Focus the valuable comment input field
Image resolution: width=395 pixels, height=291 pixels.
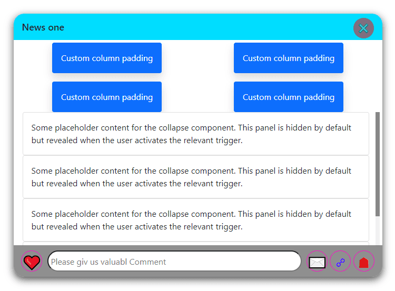(174, 262)
